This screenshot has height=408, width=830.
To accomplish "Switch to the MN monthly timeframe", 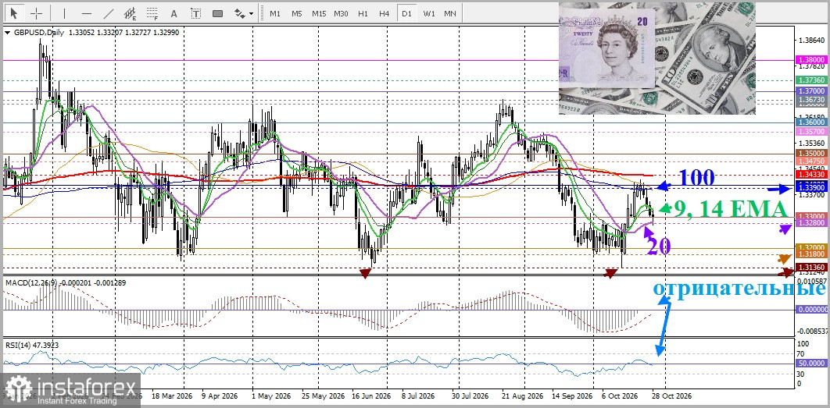I will click(x=450, y=14).
